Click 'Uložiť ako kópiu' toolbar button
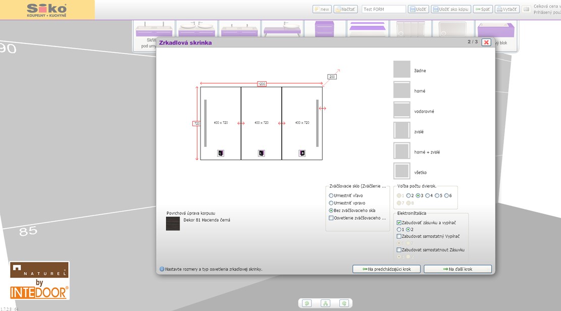Screen dimensions: 561x311 [x=451, y=9]
